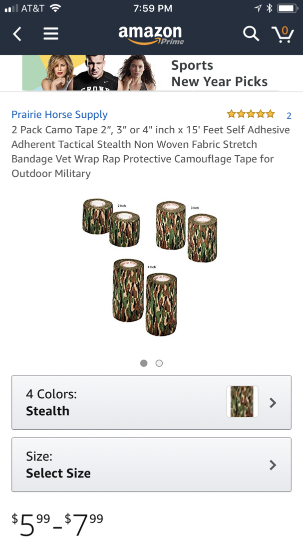
Task: Open the Select Size dropdown
Action: [x=151, y=465]
